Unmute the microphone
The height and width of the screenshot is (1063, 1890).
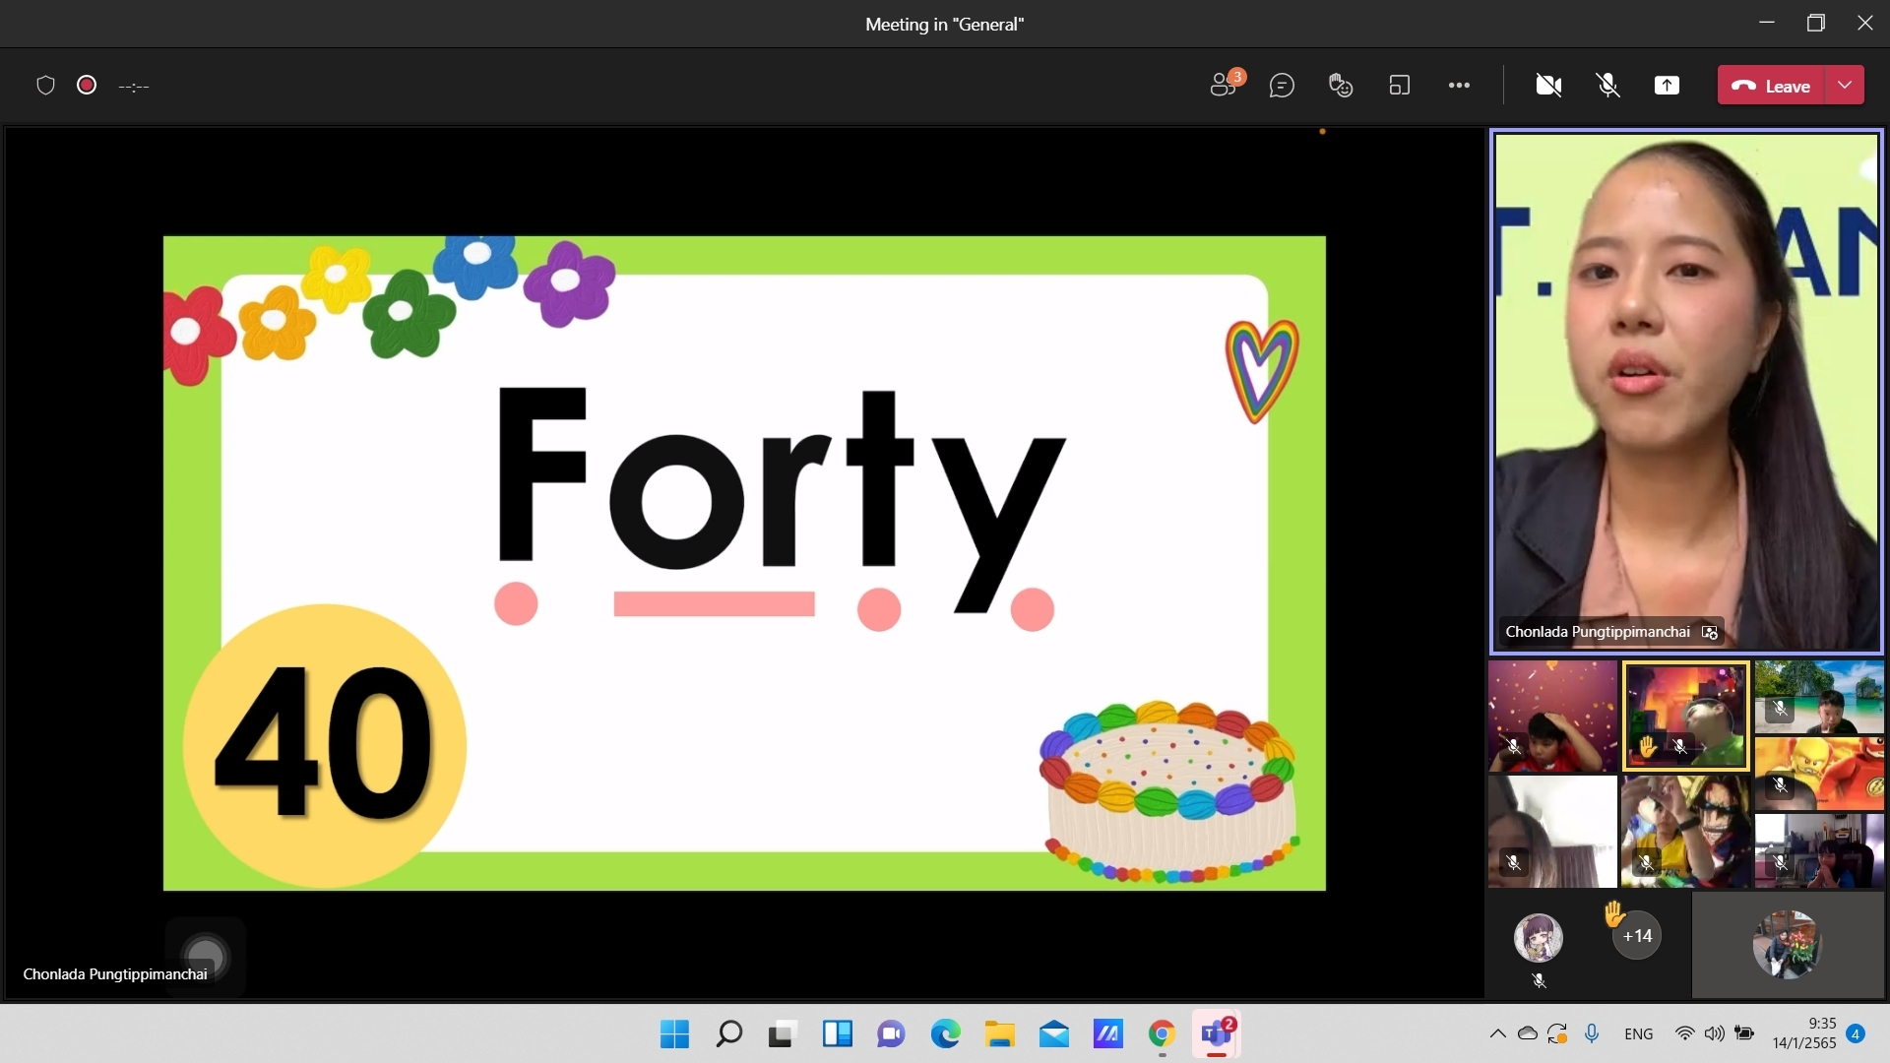1607,86
